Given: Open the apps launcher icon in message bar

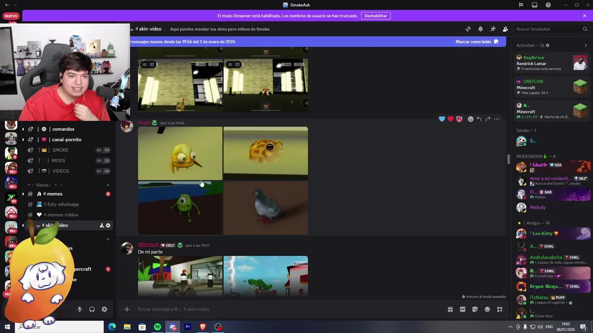Looking at the screenshot, I should pos(500,309).
